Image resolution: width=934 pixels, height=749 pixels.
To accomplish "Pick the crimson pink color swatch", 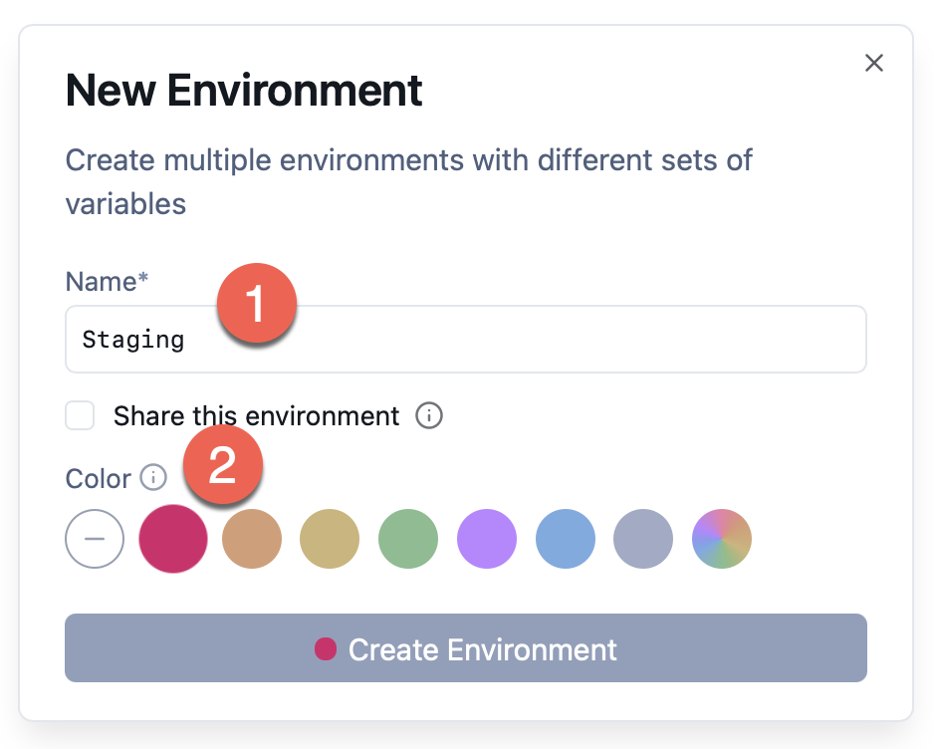I will coord(173,539).
